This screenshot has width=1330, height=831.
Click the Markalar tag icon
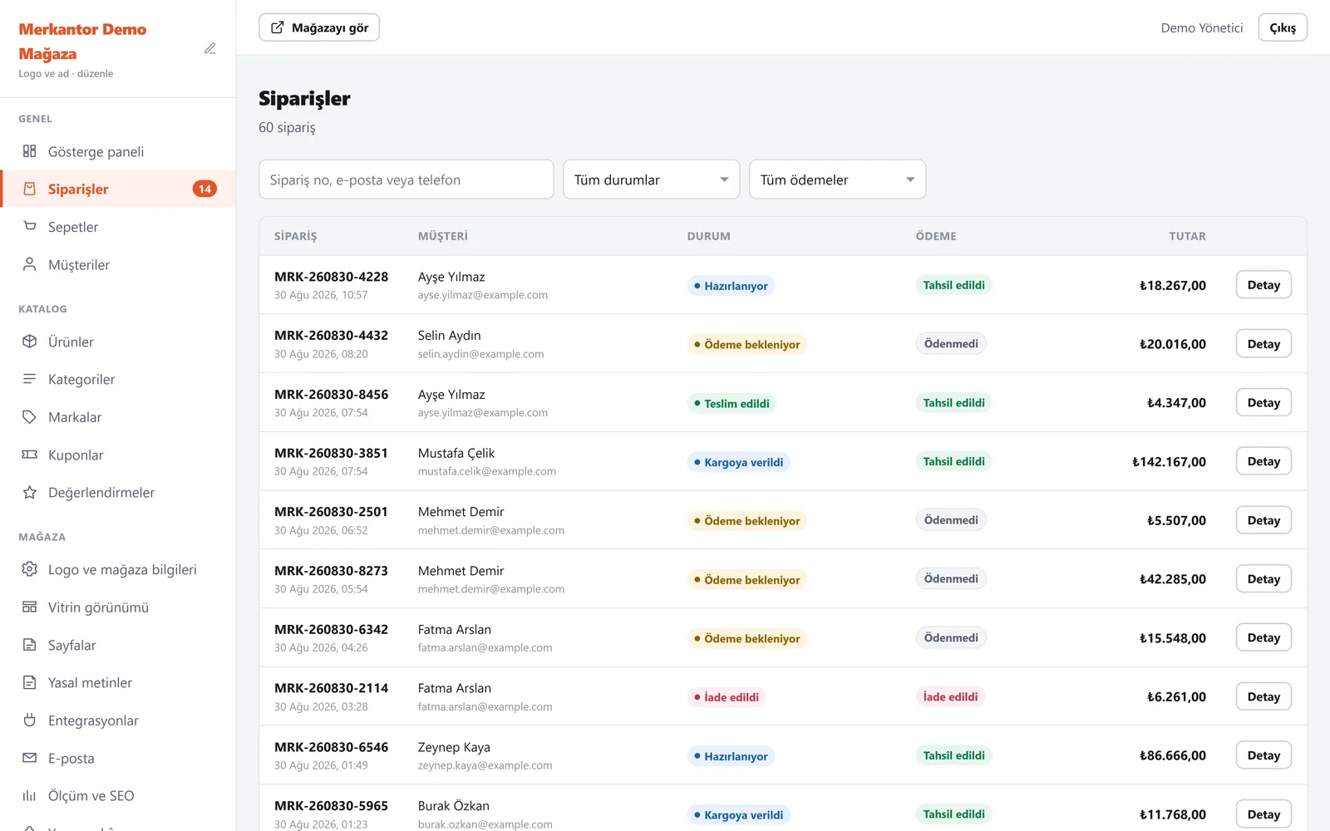(30, 417)
